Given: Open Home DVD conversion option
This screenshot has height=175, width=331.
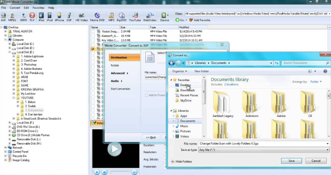Looking at the screenshot, I should point(97,17).
